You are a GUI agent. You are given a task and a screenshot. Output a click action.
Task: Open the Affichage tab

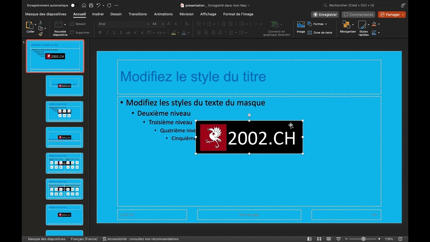point(208,14)
